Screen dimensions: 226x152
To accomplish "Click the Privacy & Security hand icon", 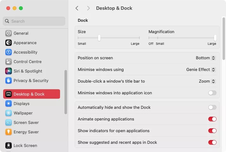I will tap(9, 80).
